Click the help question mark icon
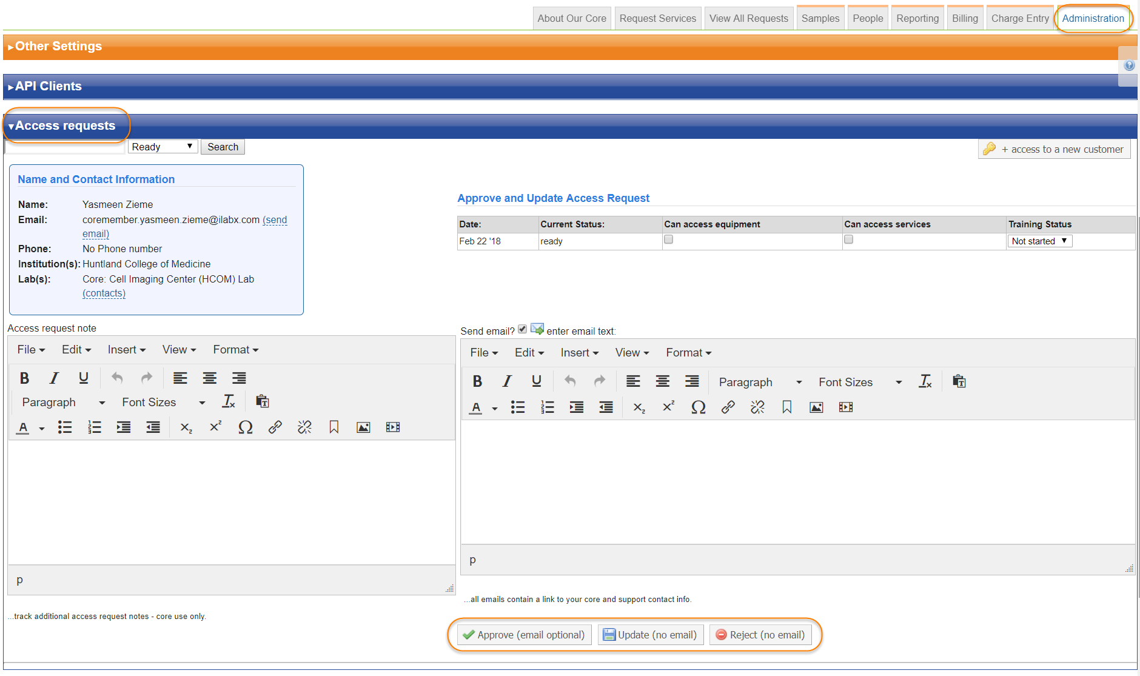This screenshot has width=1140, height=676. 1129,65
